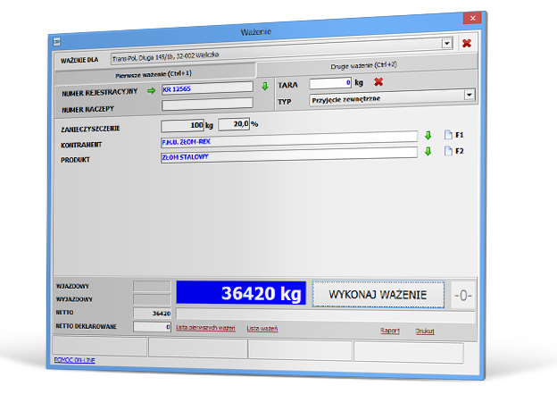Open new contractor document icon F1
Image resolution: width=557 pixels, height=394 pixels.
tap(448, 136)
